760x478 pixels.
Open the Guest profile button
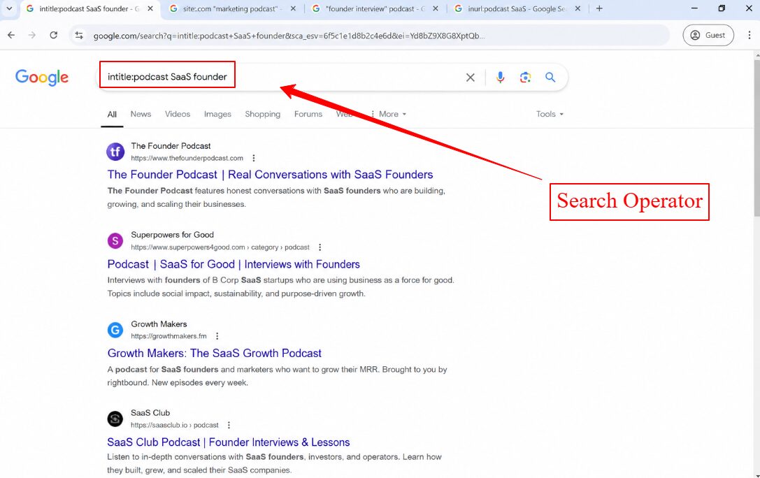pyautogui.click(x=708, y=36)
